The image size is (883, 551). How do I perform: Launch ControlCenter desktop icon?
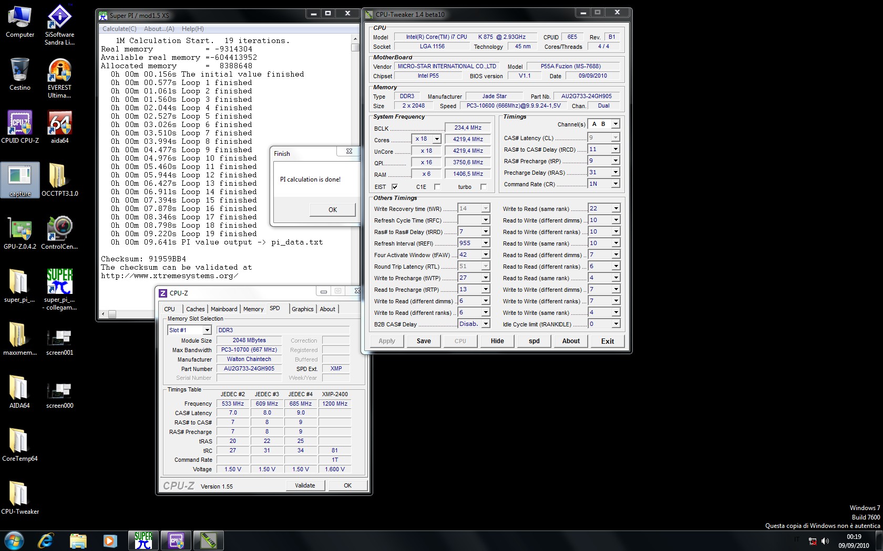[59, 232]
